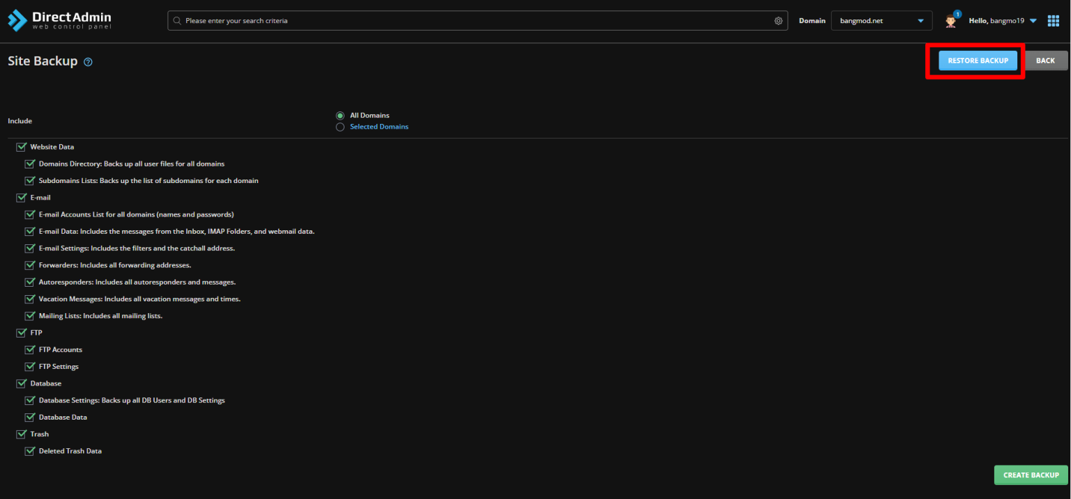The image size is (1071, 499).
Task: Open the Domain dropdown showing bangmod.net
Action: click(x=881, y=20)
